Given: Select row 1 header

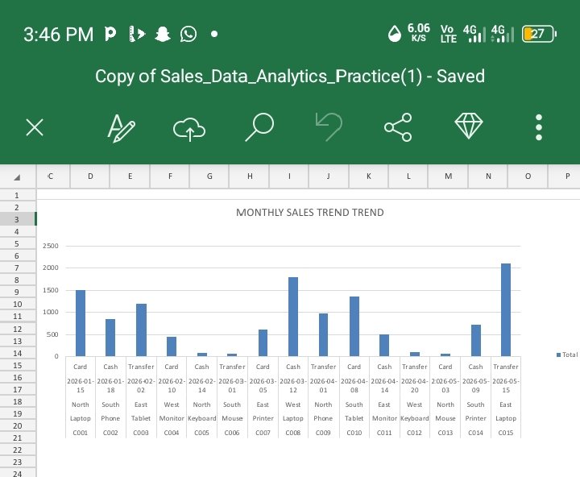Looking at the screenshot, I should pyautogui.click(x=18, y=195).
